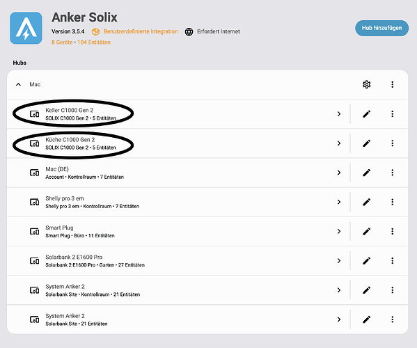Click the Anker Solix logo icon
This screenshot has height=348, width=417.
(26, 28)
